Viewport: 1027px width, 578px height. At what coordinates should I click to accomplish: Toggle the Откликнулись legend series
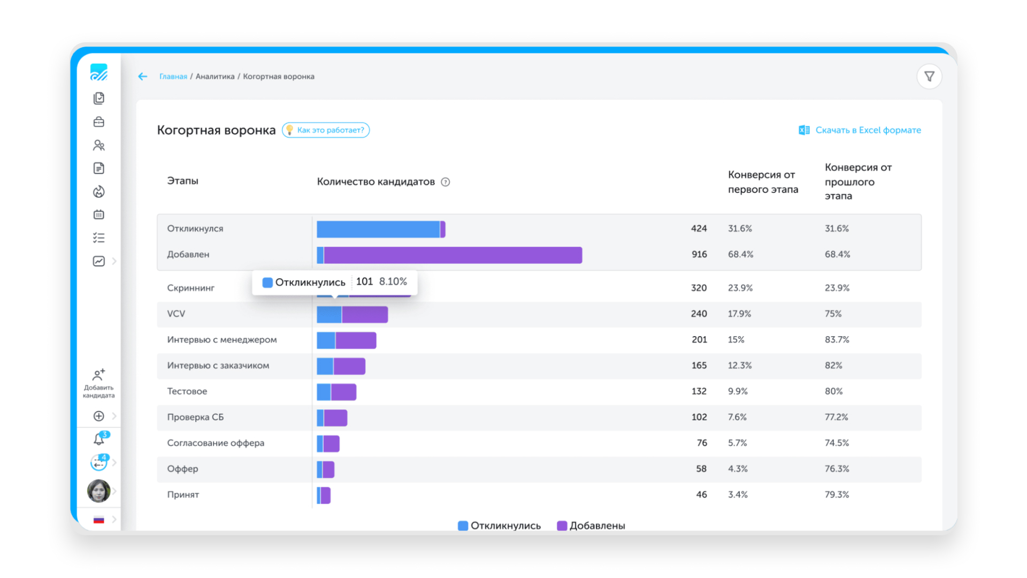click(x=499, y=526)
